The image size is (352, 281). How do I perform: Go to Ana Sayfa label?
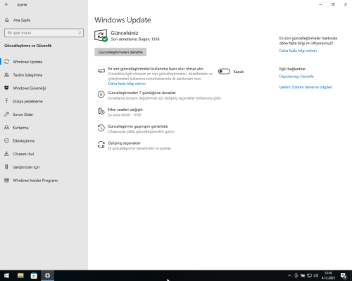[22, 20]
